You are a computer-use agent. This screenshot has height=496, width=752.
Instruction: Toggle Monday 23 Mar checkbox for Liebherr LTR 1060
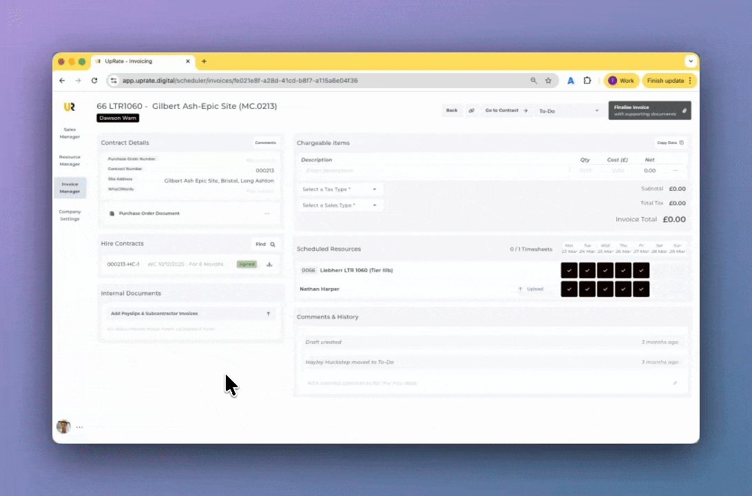(569, 271)
